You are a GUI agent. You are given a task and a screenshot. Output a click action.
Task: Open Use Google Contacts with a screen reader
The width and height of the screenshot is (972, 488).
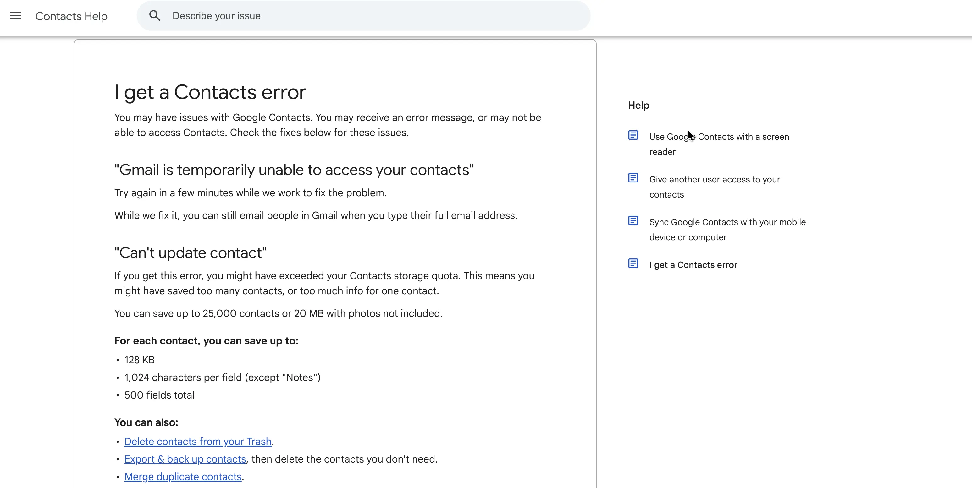point(719,144)
